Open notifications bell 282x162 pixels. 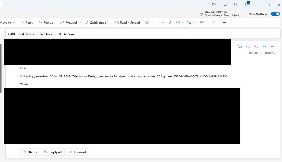coord(225,5)
